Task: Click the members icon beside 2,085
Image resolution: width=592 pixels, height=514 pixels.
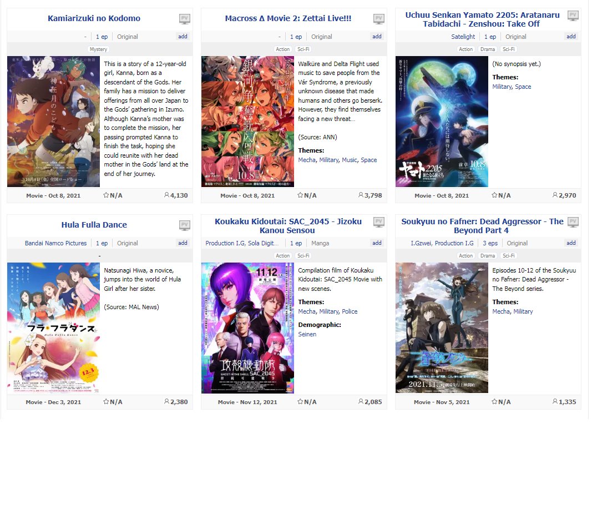Action: click(361, 401)
